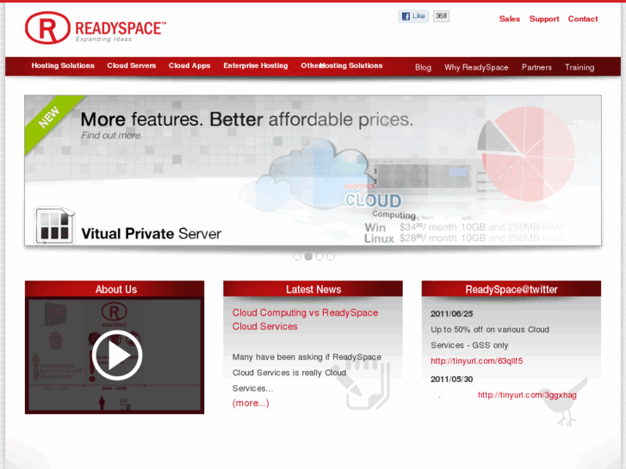
Task: Select the second banner slide dot
Action: coord(308,256)
